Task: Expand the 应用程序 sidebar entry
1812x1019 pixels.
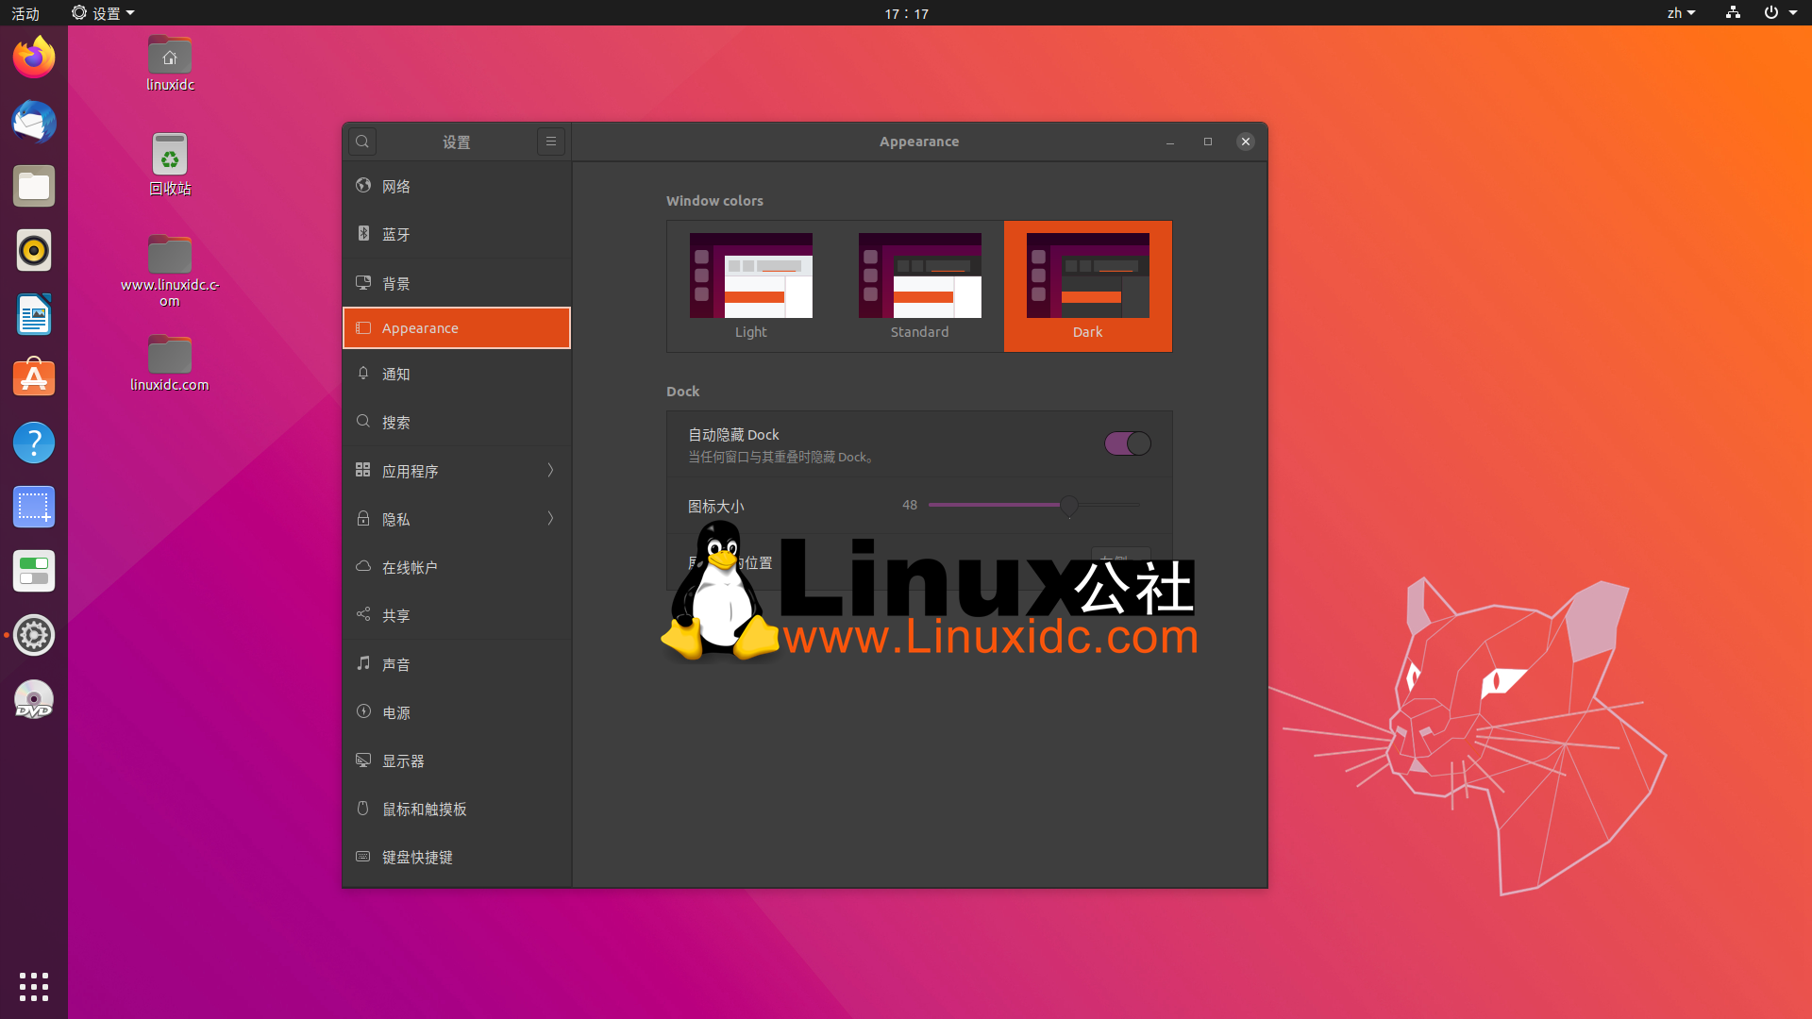Action: (x=411, y=471)
